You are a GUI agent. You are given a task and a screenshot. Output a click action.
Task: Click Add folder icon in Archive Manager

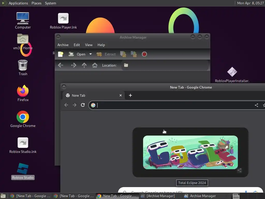(134, 54)
